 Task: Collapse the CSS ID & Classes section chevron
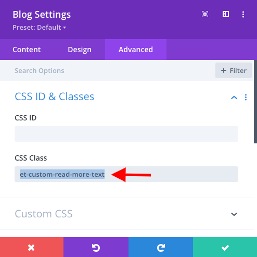pos(234,97)
